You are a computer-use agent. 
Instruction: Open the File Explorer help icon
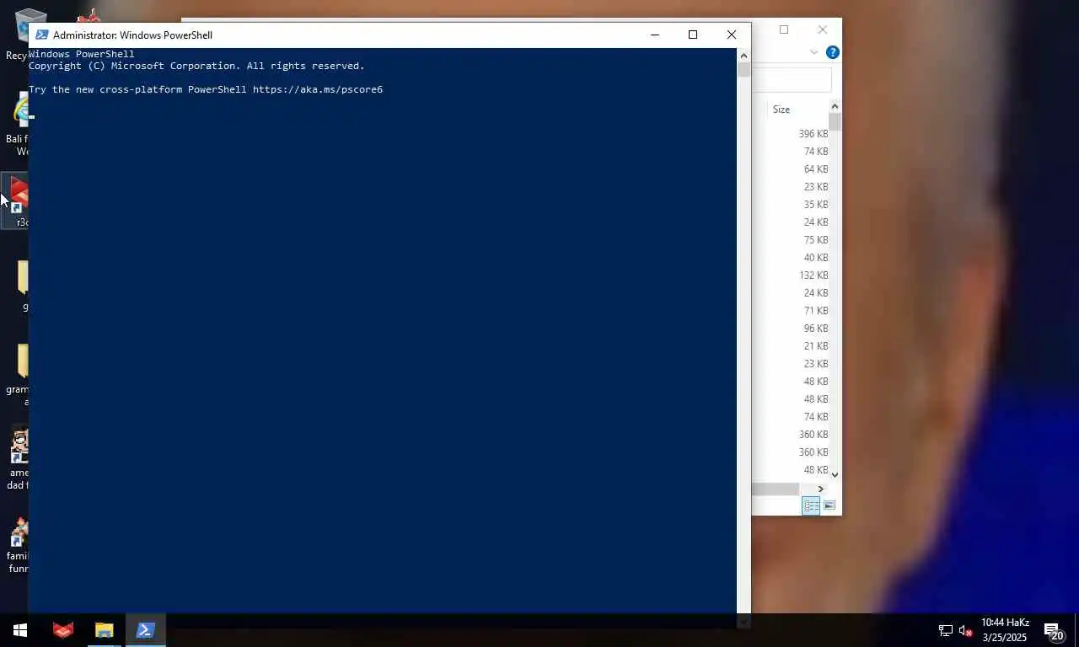pos(832,52)
